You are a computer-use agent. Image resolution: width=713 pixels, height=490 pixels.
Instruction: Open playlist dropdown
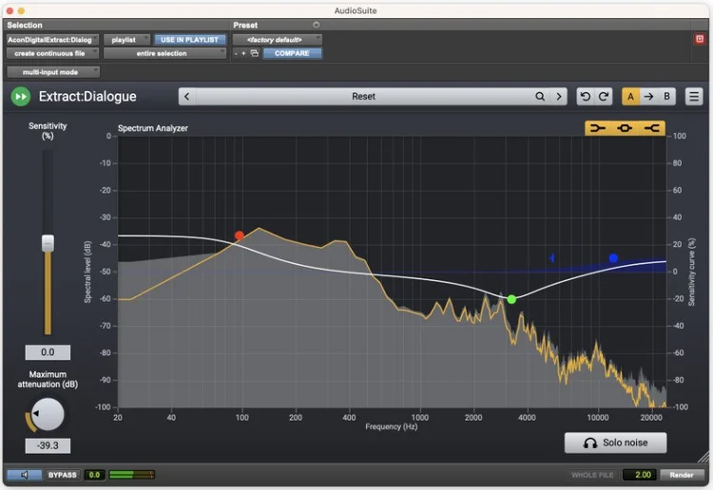(126, 40)
